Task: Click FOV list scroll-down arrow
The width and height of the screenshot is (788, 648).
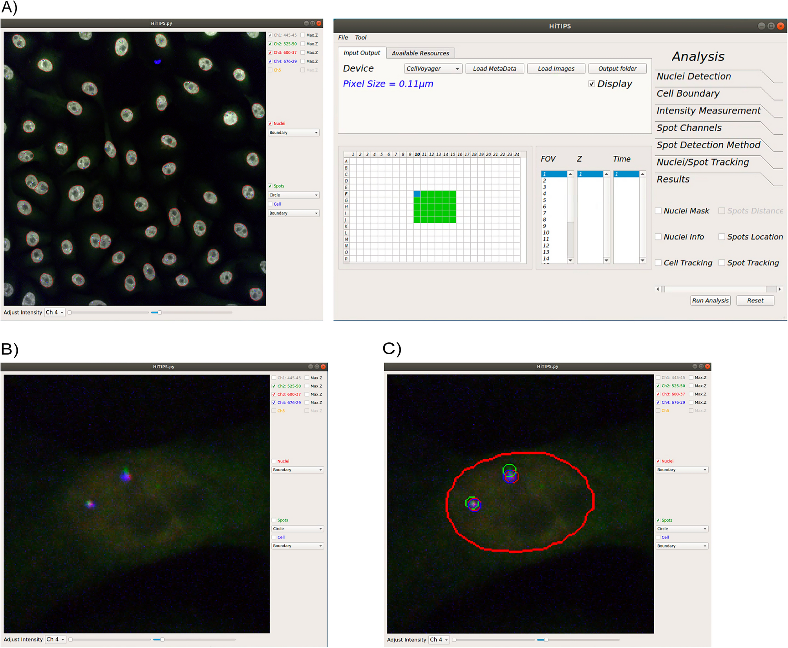Action: click(x=570, y=260)
